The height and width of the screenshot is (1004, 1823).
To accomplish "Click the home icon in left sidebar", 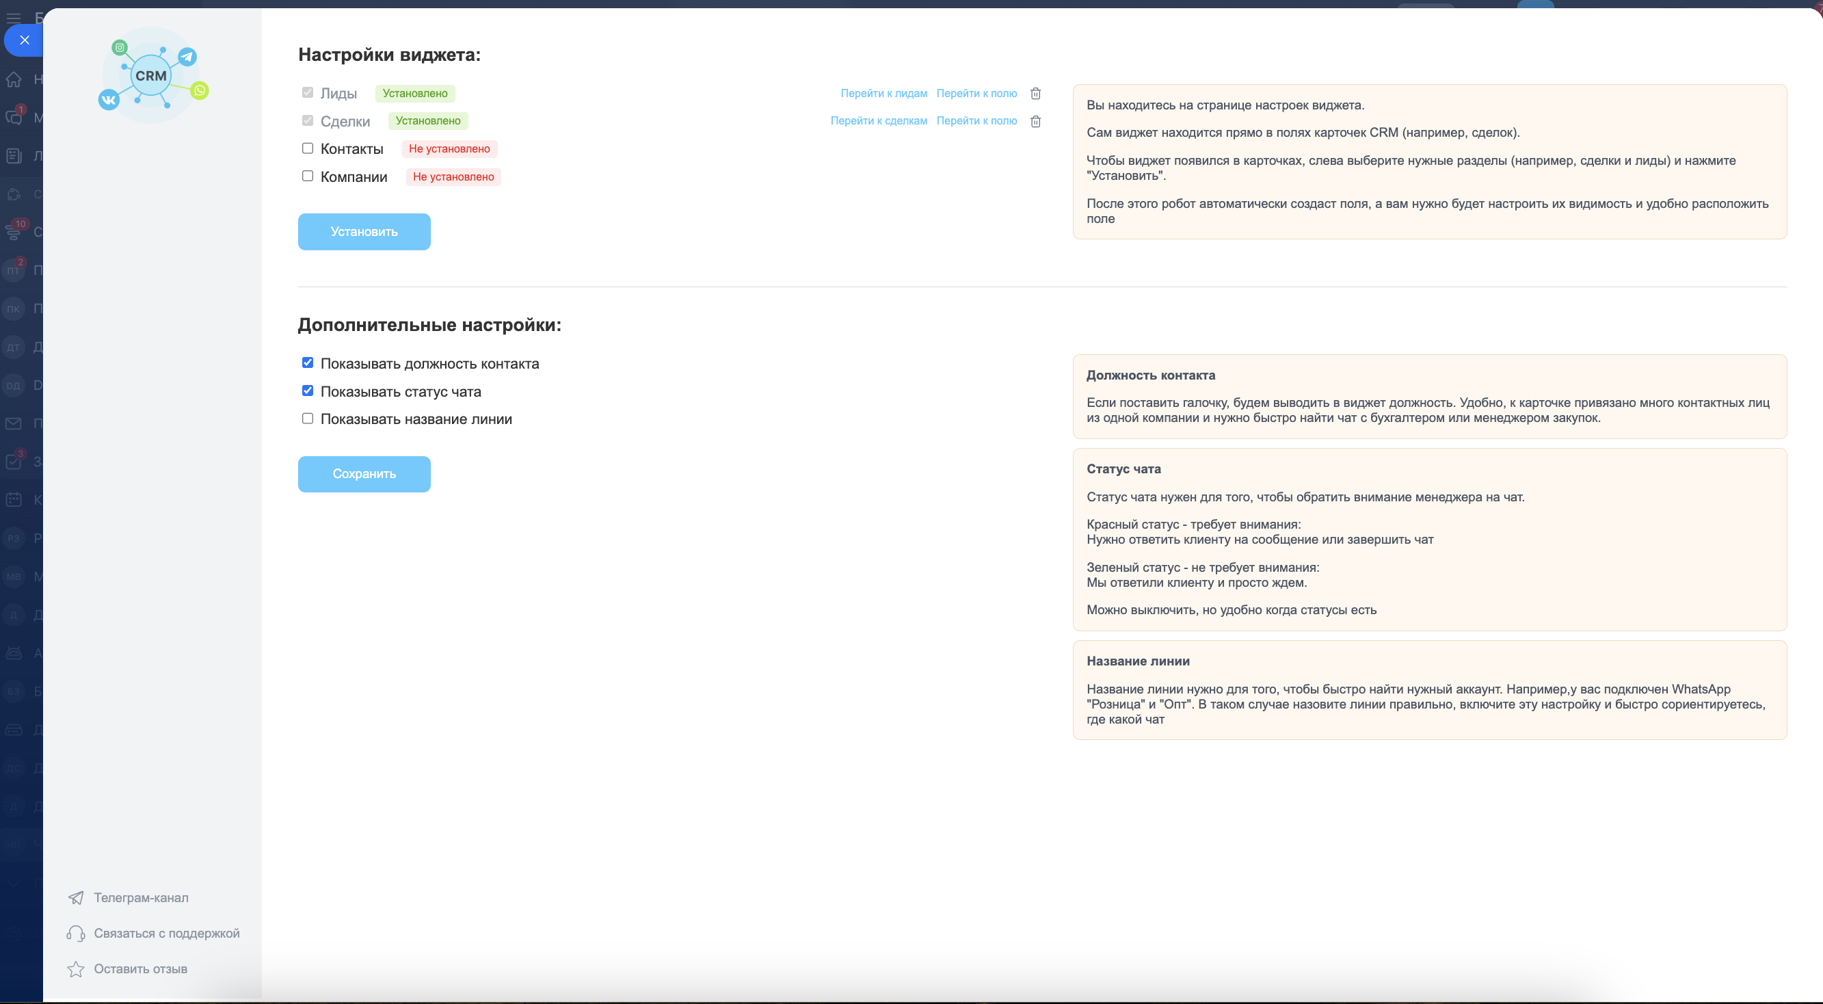I will click(14, 79).
